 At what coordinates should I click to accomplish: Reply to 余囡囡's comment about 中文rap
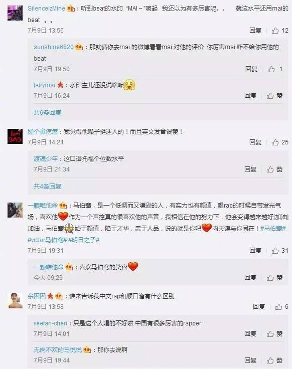tap(259, 307)
